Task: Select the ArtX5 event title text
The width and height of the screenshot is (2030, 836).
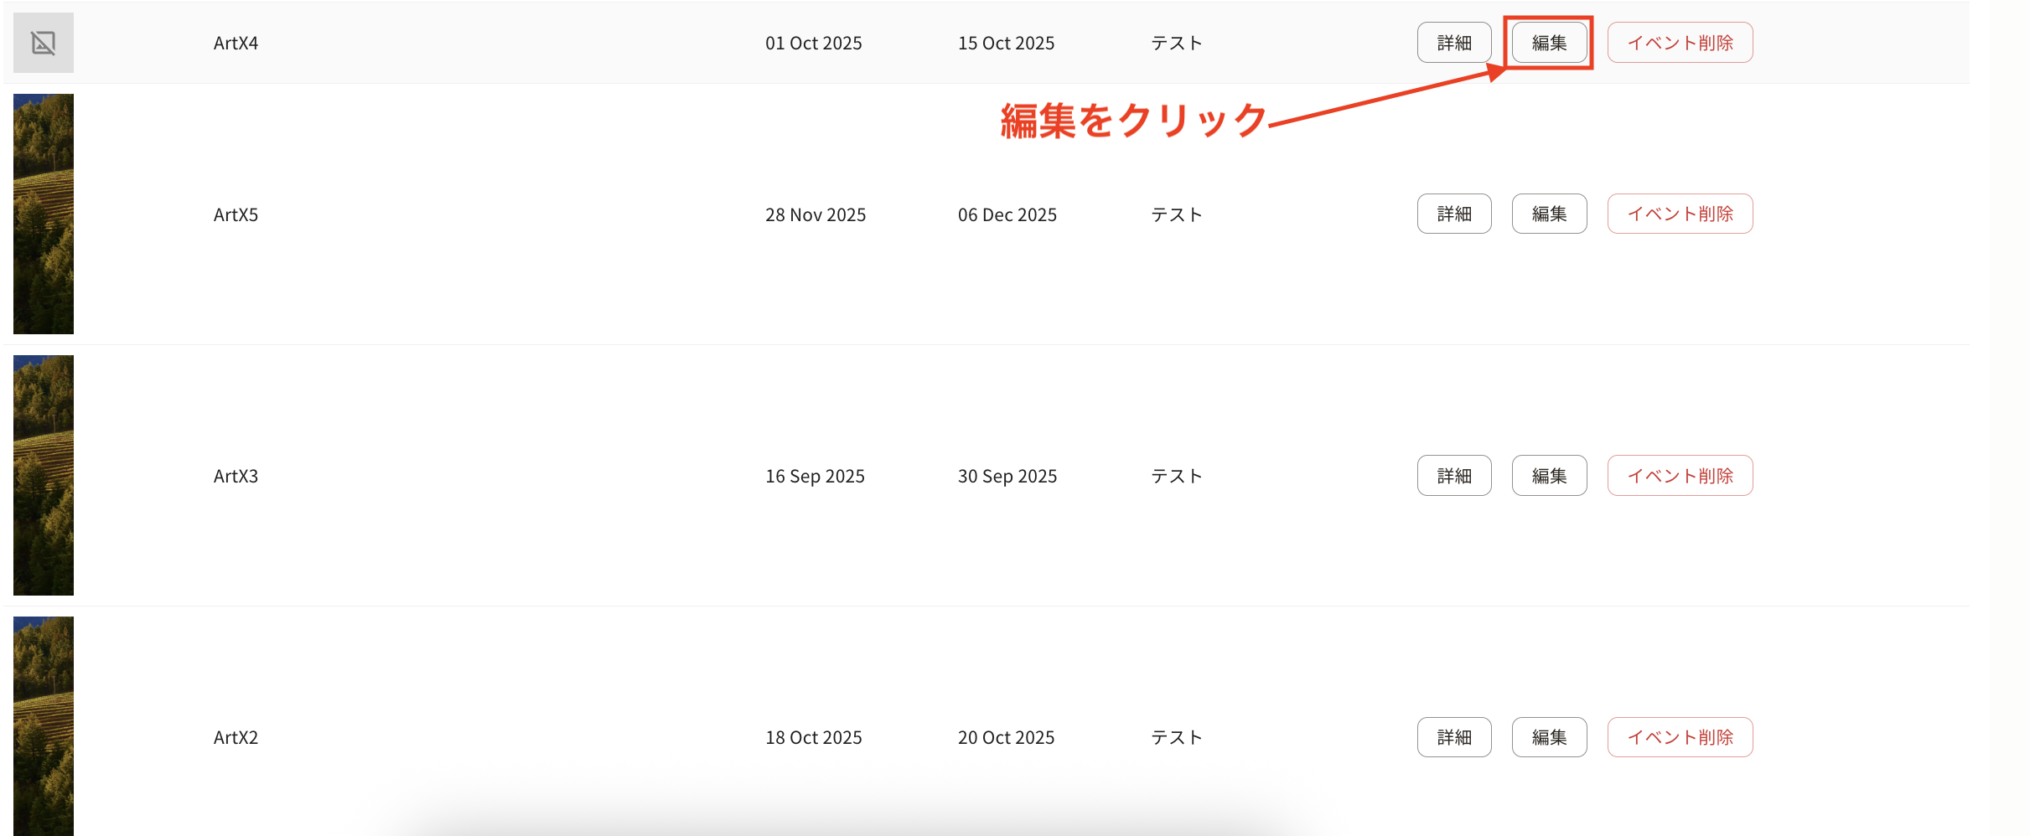Action: 236,214
